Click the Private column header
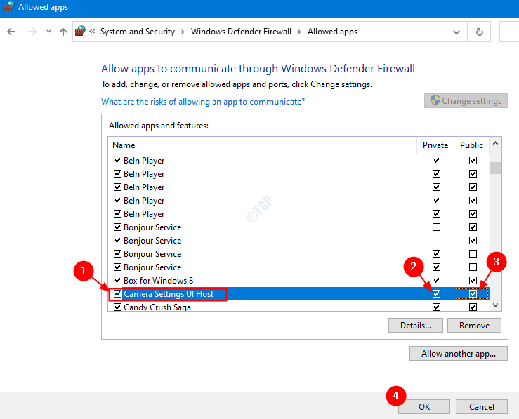519x419 pixels. point(435,145)
